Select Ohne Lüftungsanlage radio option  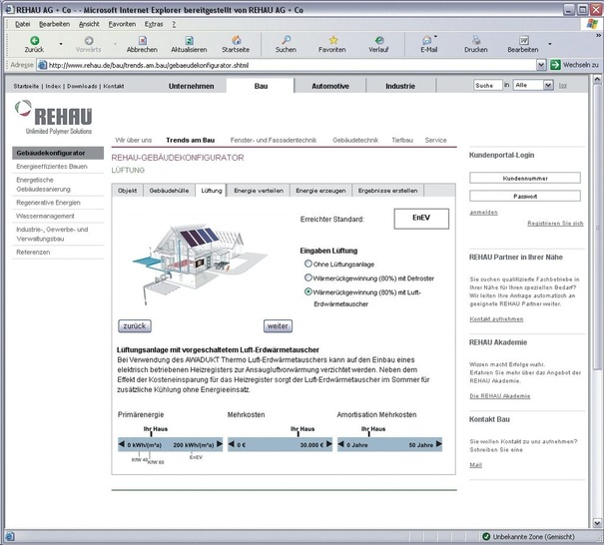[x=308, y=264]
